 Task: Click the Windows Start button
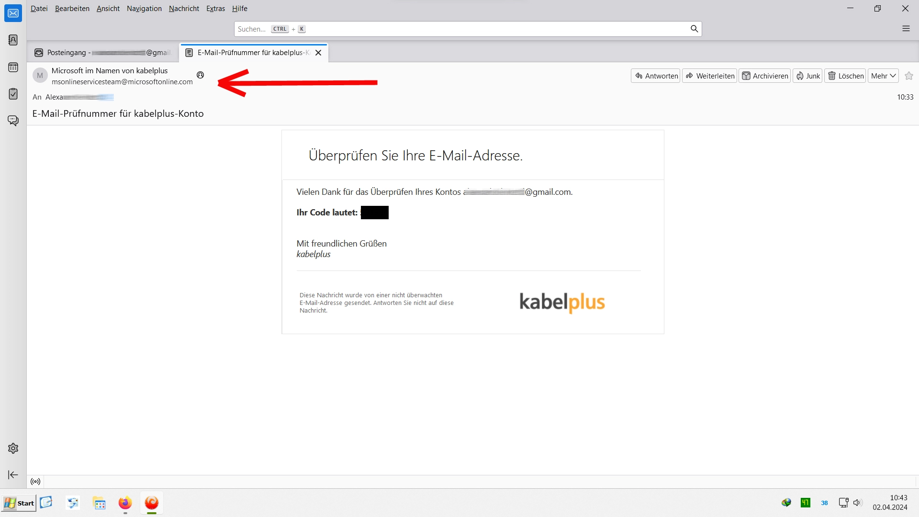[19, 503]
